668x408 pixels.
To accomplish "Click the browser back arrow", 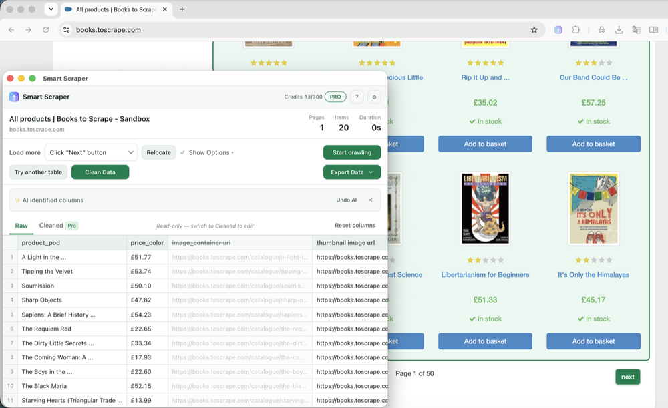I will (11, 30).
